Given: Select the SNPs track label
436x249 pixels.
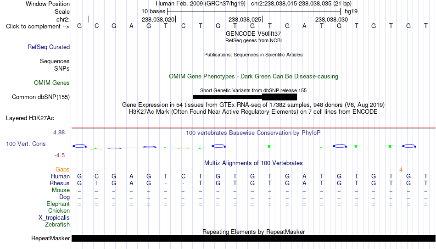Looking at the screenshot, I should pyautogui.click(x=62, y=68).
